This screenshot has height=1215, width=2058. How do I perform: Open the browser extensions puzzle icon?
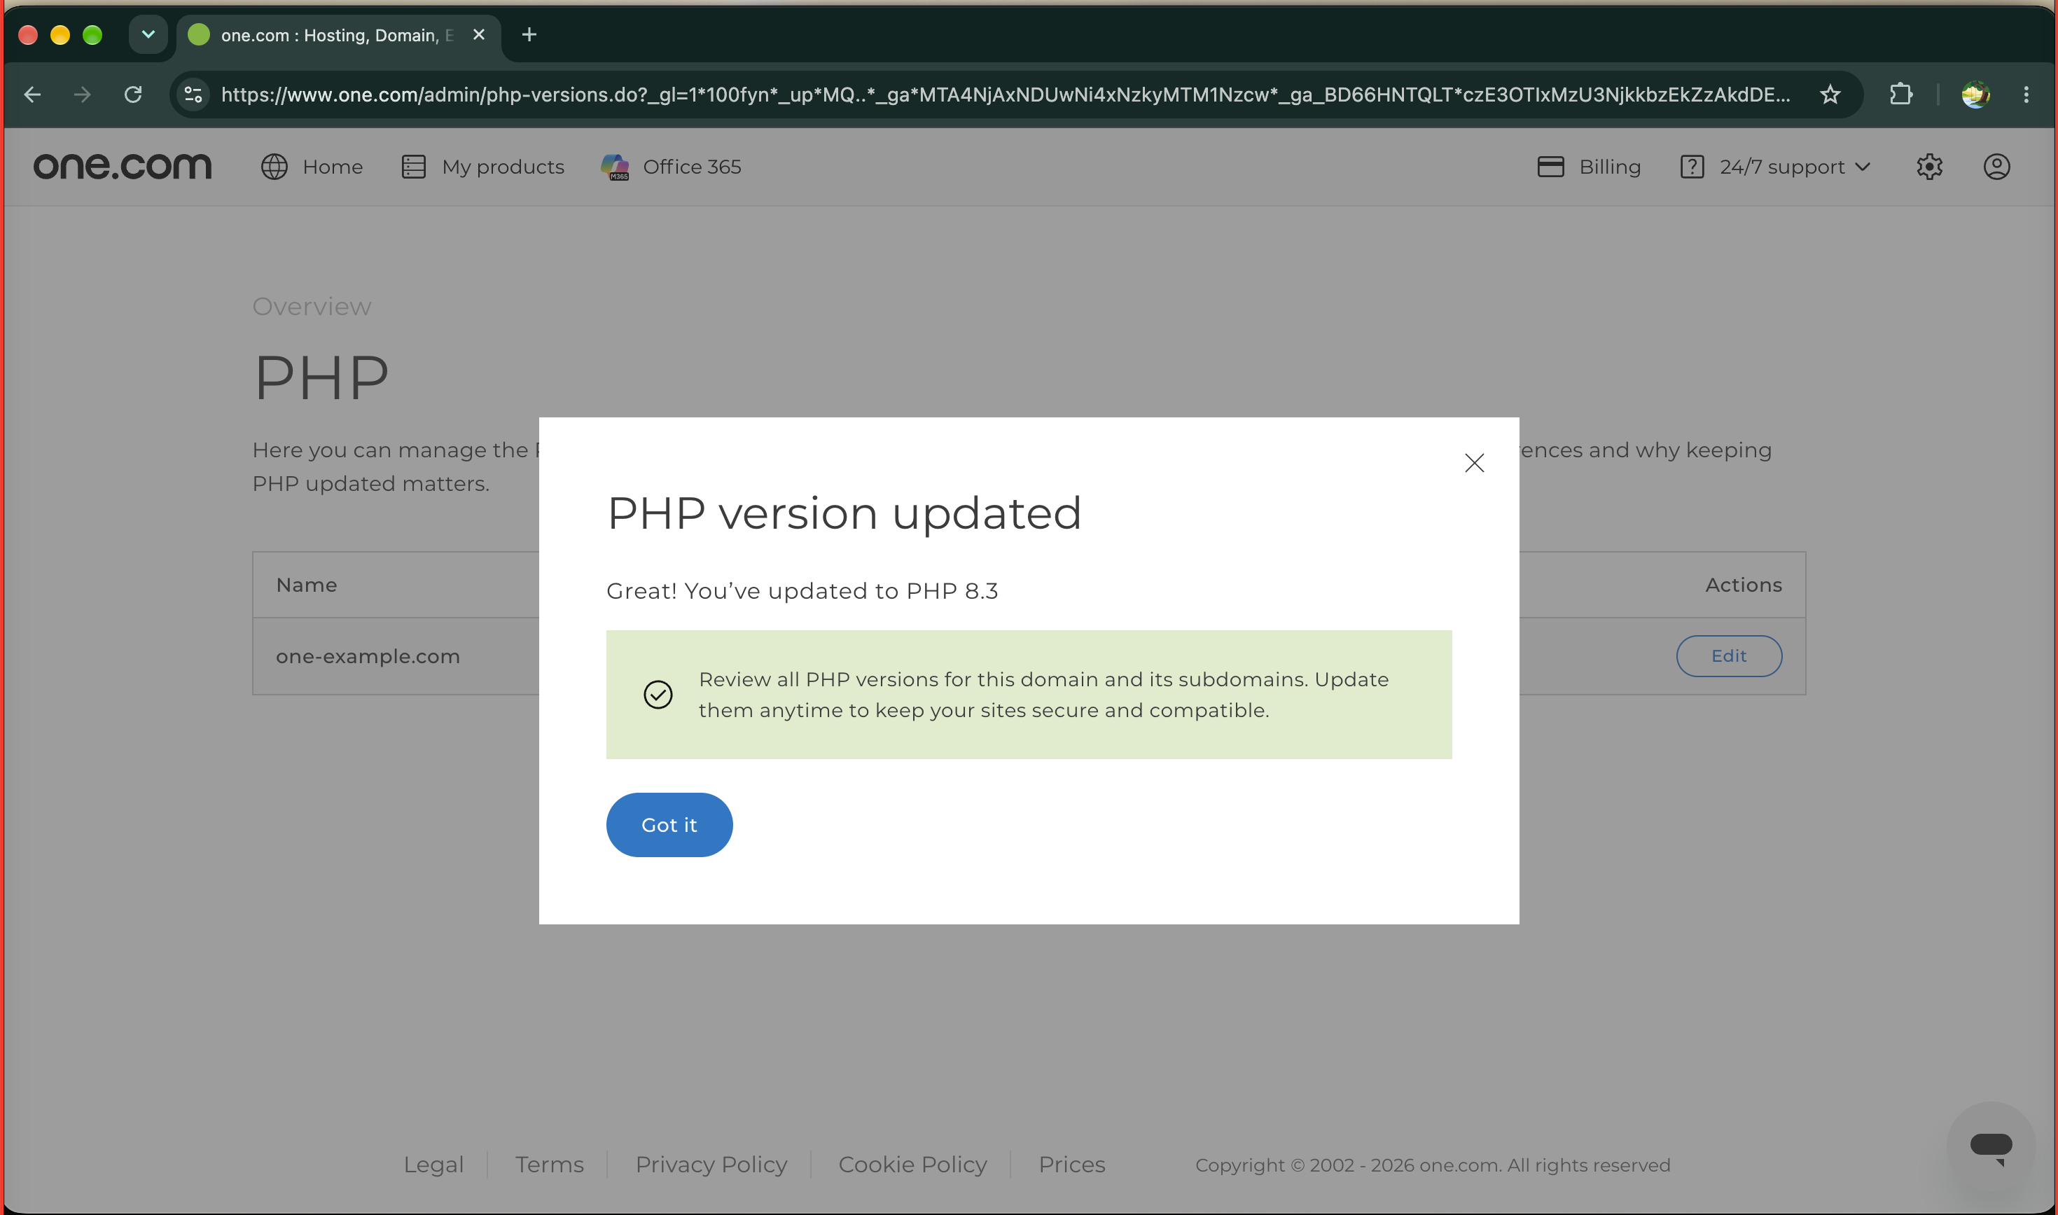coord(1901,95)
